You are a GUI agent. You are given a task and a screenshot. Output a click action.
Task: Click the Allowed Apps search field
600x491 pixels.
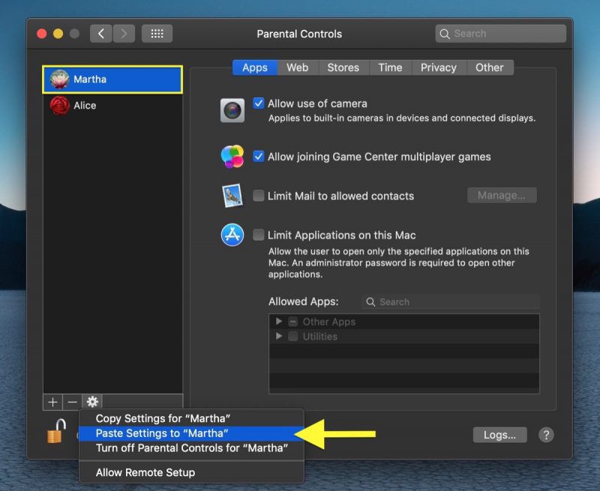(450, 301)
